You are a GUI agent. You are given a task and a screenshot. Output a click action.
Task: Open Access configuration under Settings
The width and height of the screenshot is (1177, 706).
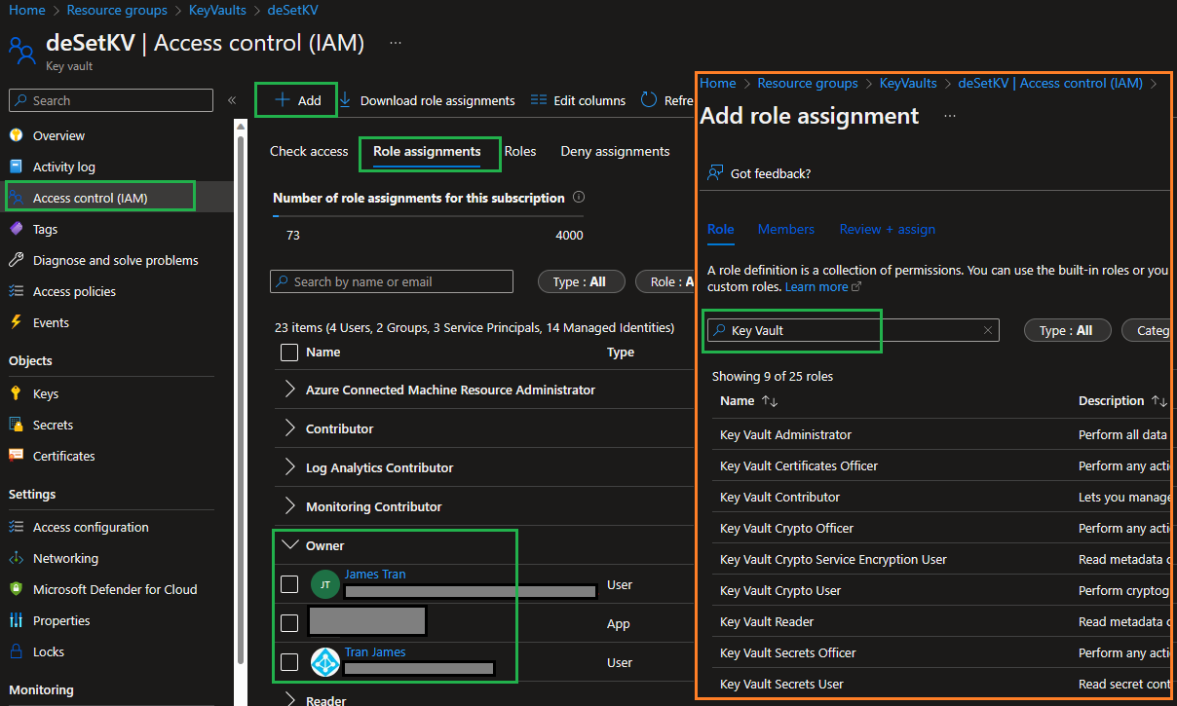coord(91,527)
